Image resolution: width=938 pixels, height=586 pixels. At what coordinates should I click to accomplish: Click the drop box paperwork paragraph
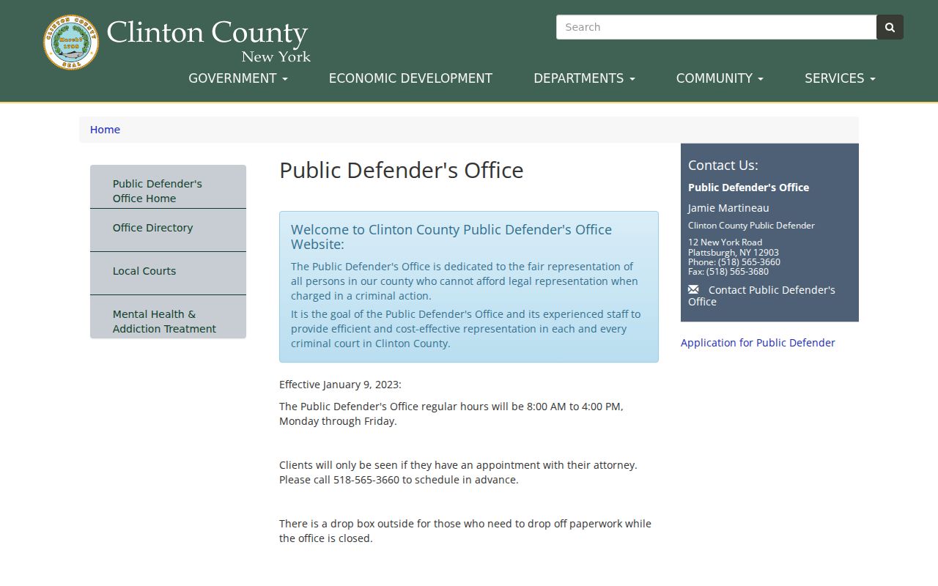(x=465, y=531)
